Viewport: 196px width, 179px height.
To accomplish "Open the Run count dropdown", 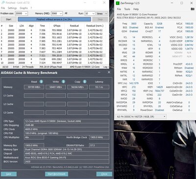I will click(90, 14).
